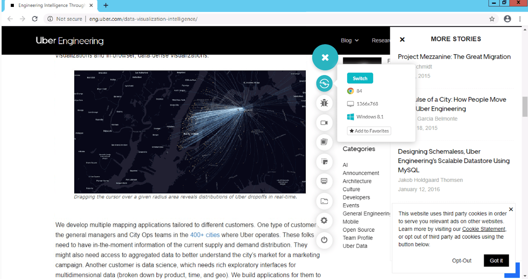This screenshot has width=528, height=279.
Task: Select the General Engineering category
Action: pyautogui.click(x=366, y=213)
